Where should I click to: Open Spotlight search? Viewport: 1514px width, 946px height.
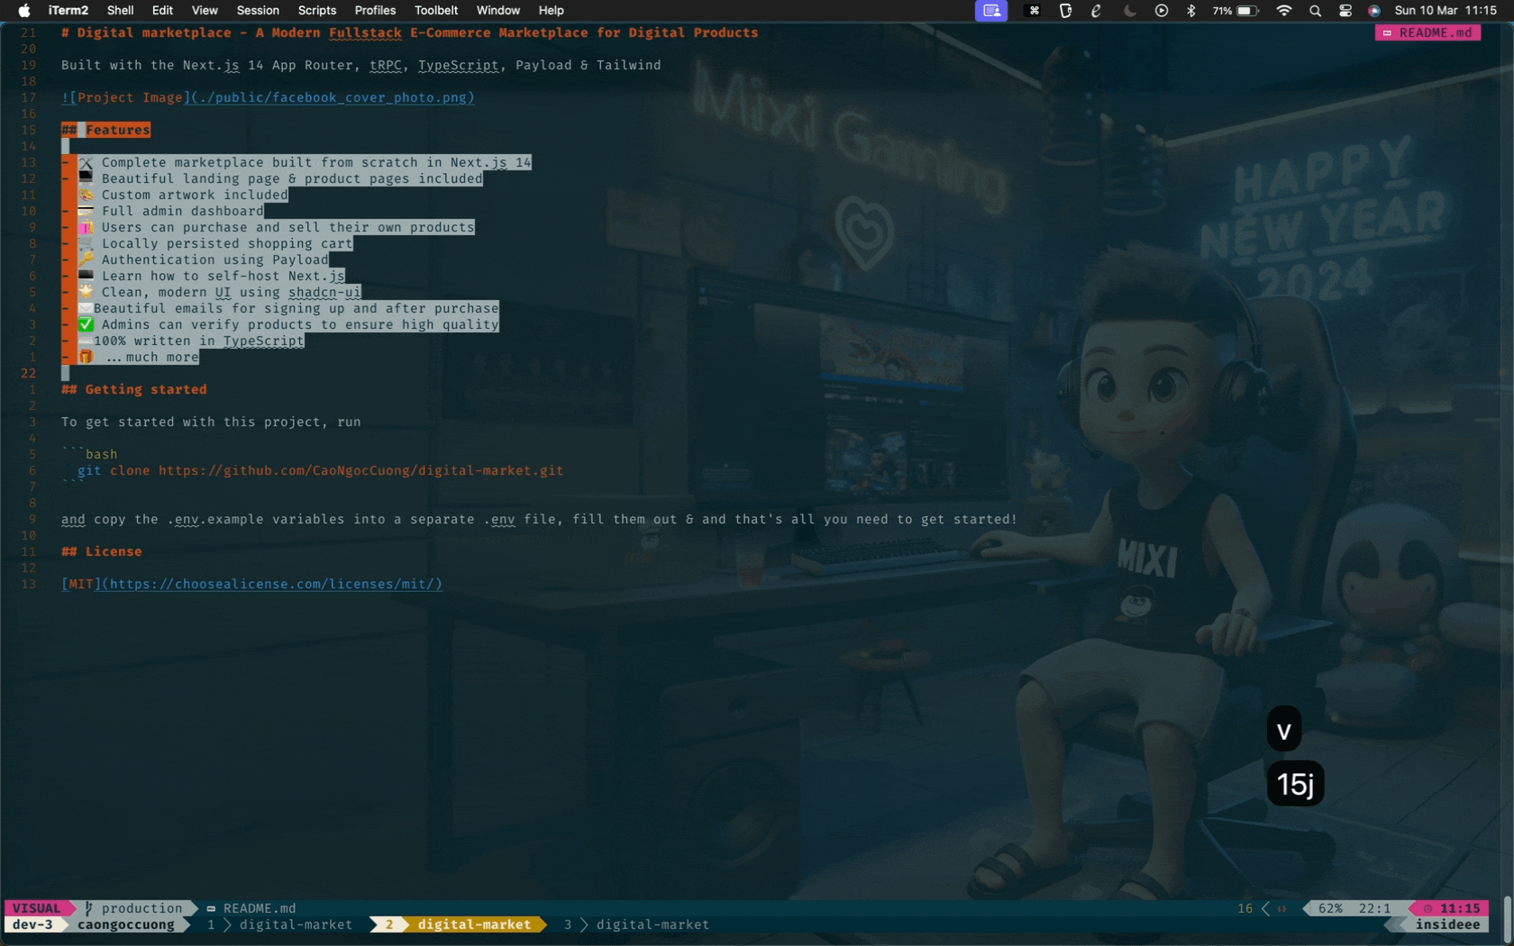pyautogui.click(x=1316, y=11)
